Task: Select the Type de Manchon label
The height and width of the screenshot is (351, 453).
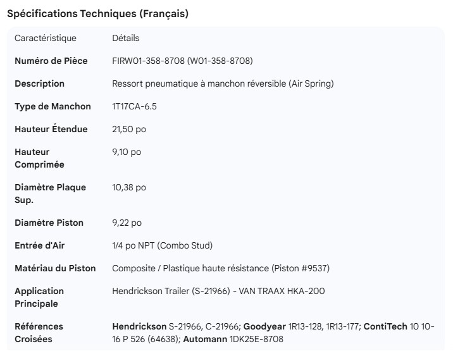Action: [x=53, y=106]
